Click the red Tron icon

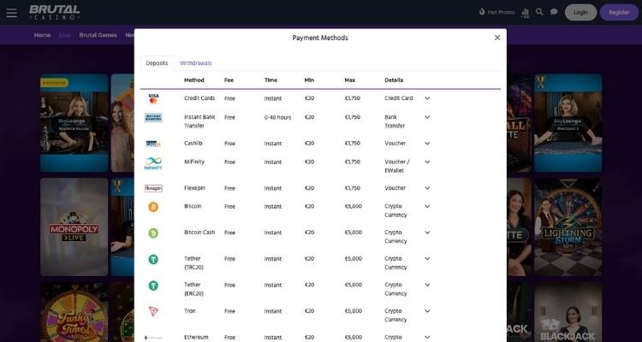153,311
